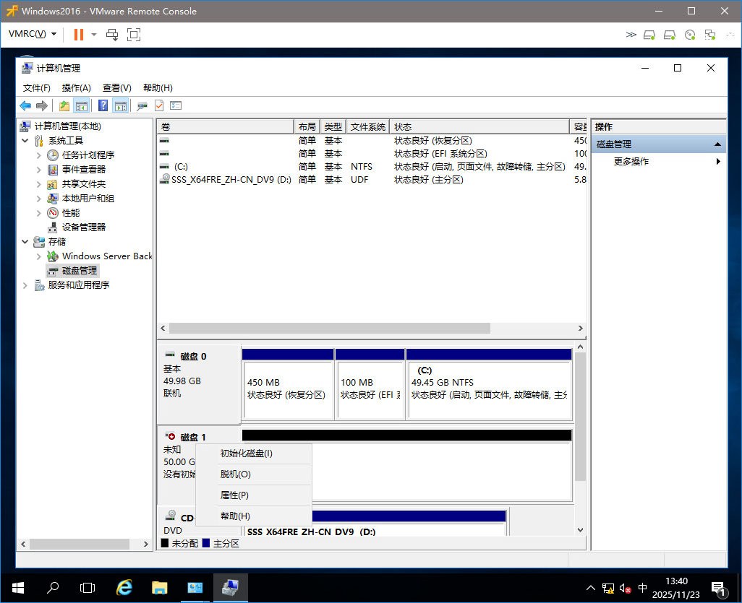Expand the 事件查看器 node
This screenshot has height=603, width=742.
pos(39,170)
